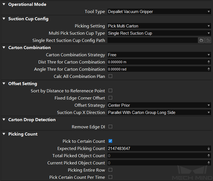
Task: Collapse the Carton Drop Detection section
Action: pos(4,119)
